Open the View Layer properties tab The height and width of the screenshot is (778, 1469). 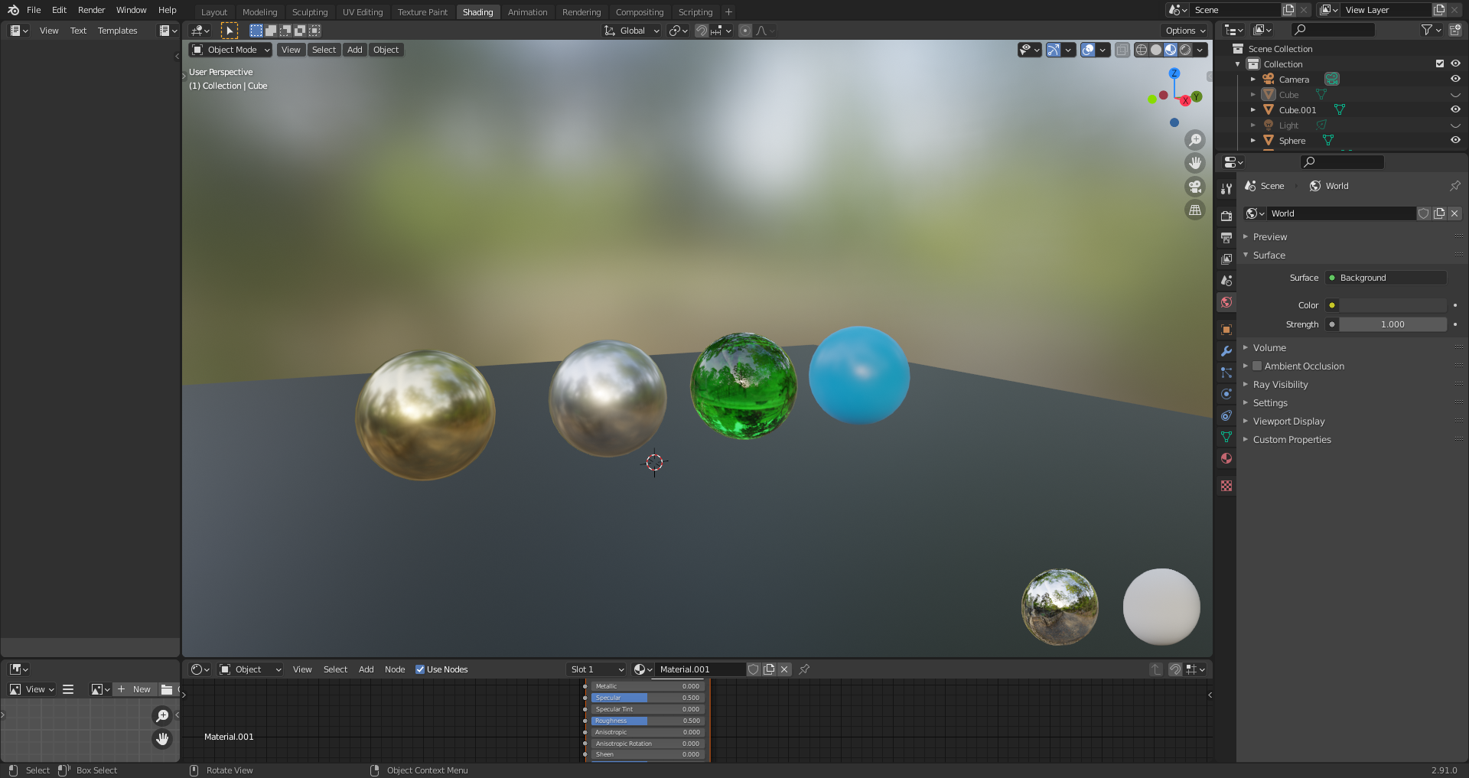coord(1226,259)
